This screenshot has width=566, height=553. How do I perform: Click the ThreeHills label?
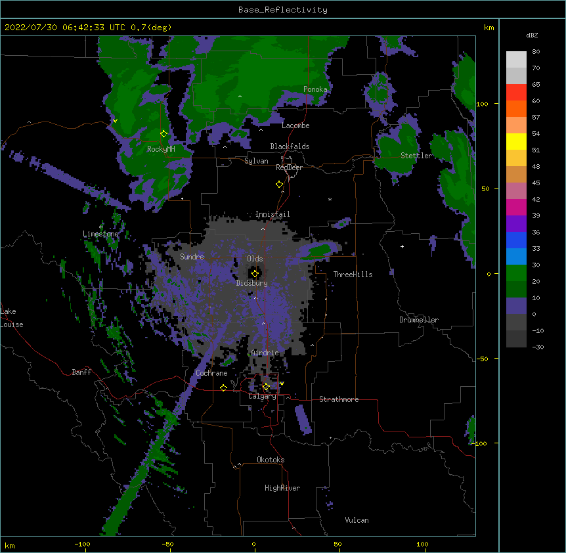[x=353, y=275]
